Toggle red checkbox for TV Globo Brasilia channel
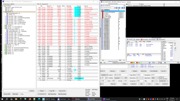The image size is (180, 101). [102, 16]
